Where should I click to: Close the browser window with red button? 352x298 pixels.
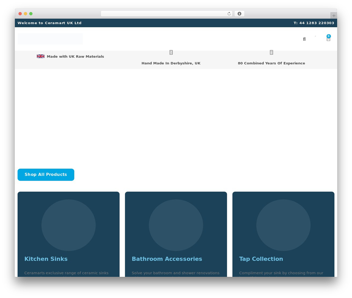pos(20,14)
